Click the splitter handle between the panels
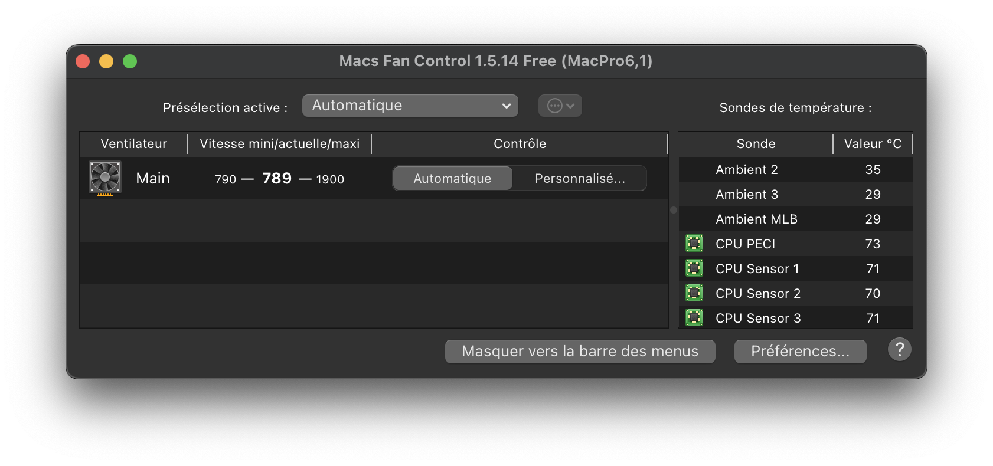This screenshot has height=466, width=993. tap(674, 210)
